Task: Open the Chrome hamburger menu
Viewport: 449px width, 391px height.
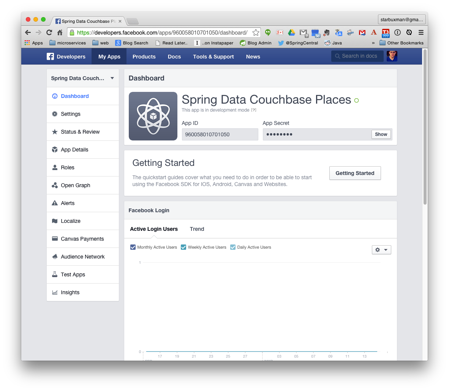Action: (x=421, y=32)
